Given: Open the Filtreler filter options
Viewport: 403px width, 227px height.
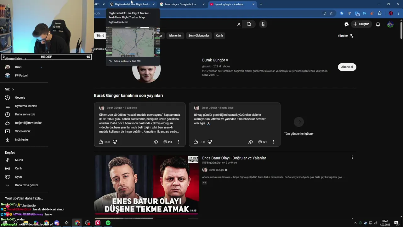Looking at the screenshot, I should pyautogui.click(x=346, y=36).
